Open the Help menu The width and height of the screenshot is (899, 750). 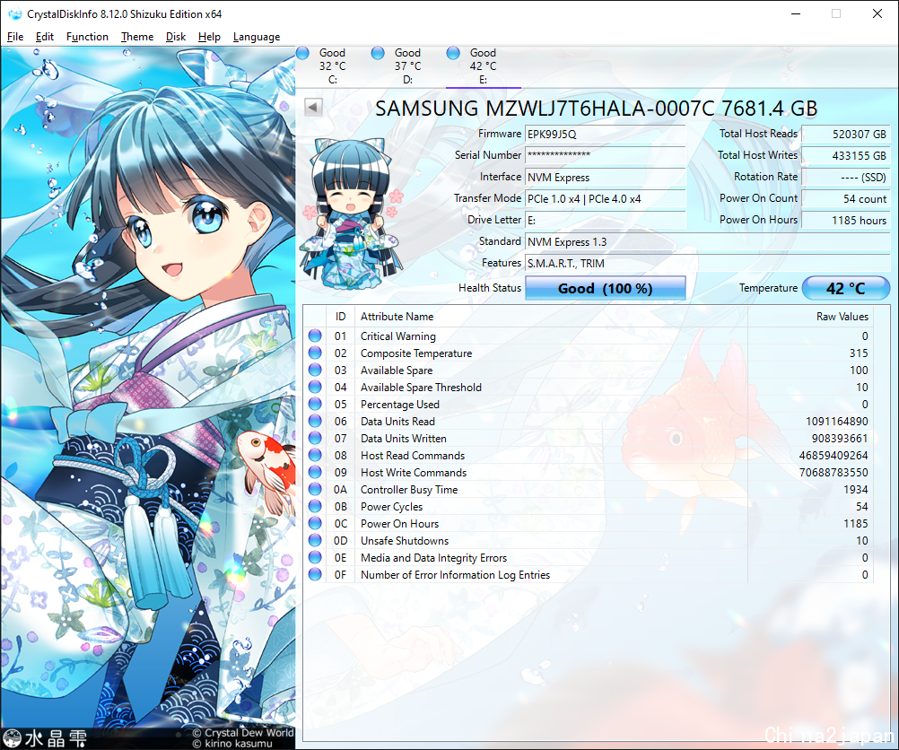209,37
